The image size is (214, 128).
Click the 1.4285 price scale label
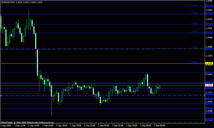[x=209, y=47]
